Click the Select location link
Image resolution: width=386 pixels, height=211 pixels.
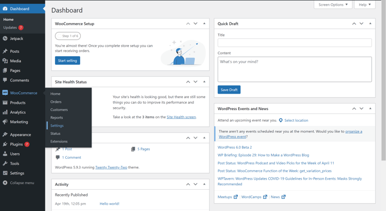click(296, 121)
